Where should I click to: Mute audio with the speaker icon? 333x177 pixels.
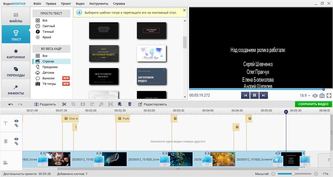[x=315, y=95]
